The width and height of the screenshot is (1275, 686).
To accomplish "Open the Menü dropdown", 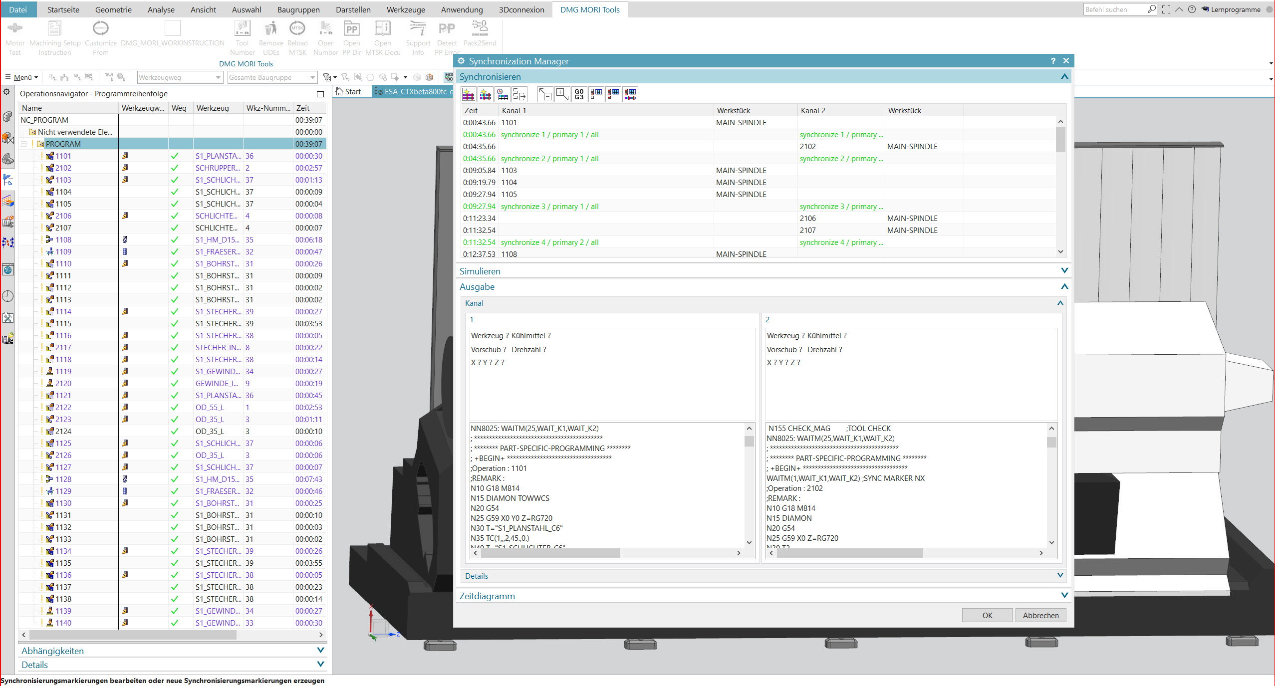I will [x=22, y=77].
